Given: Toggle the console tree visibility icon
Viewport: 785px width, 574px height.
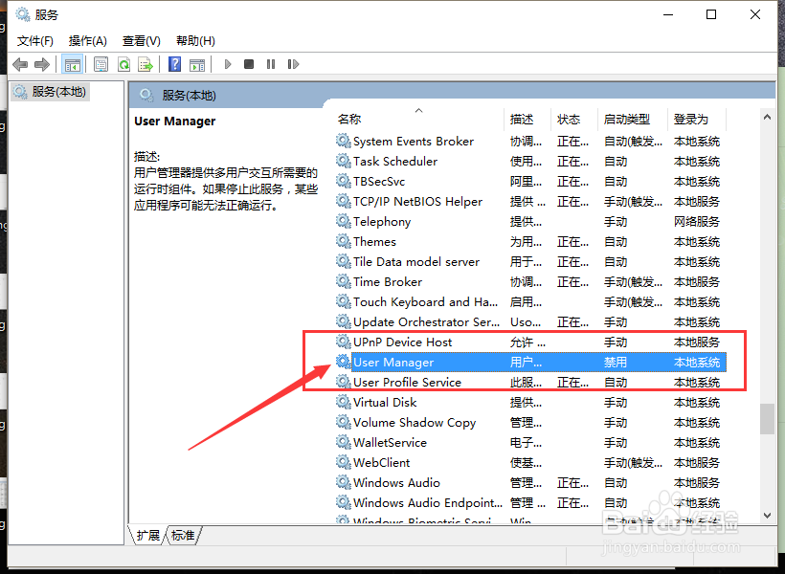Looking at the screenshot, I should click(x=72, y=63).
